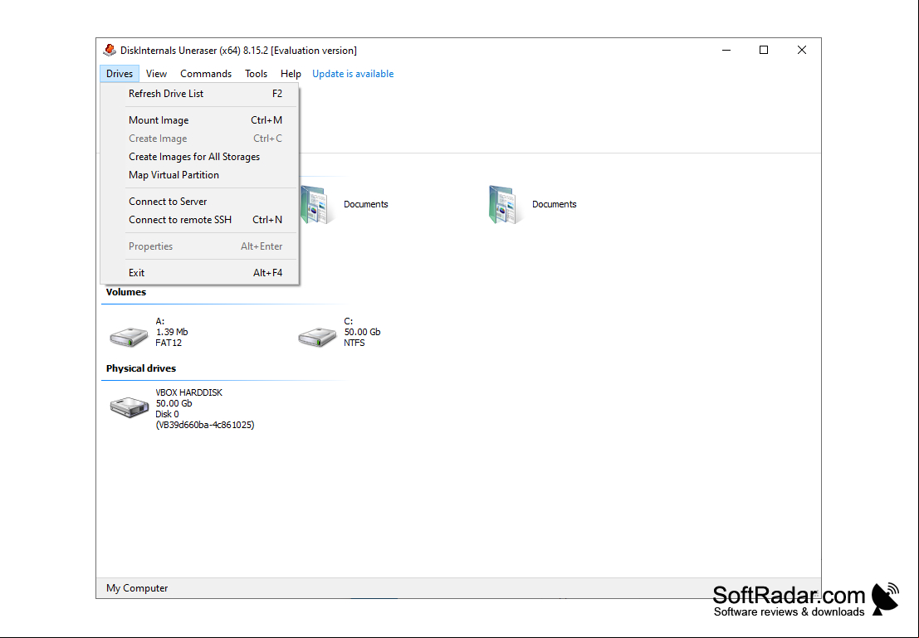
Task: Choose Map Virtual Partition
Action: click(x=200, y=174)
